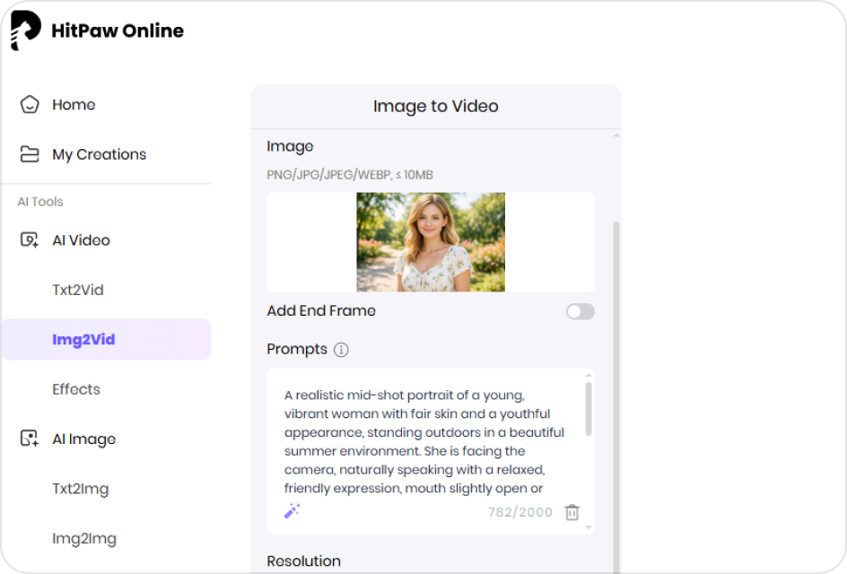The height and width of the screenshot is (574, 847).
Task: Click the AI Image section icon
Action: [x=30, y=439]
